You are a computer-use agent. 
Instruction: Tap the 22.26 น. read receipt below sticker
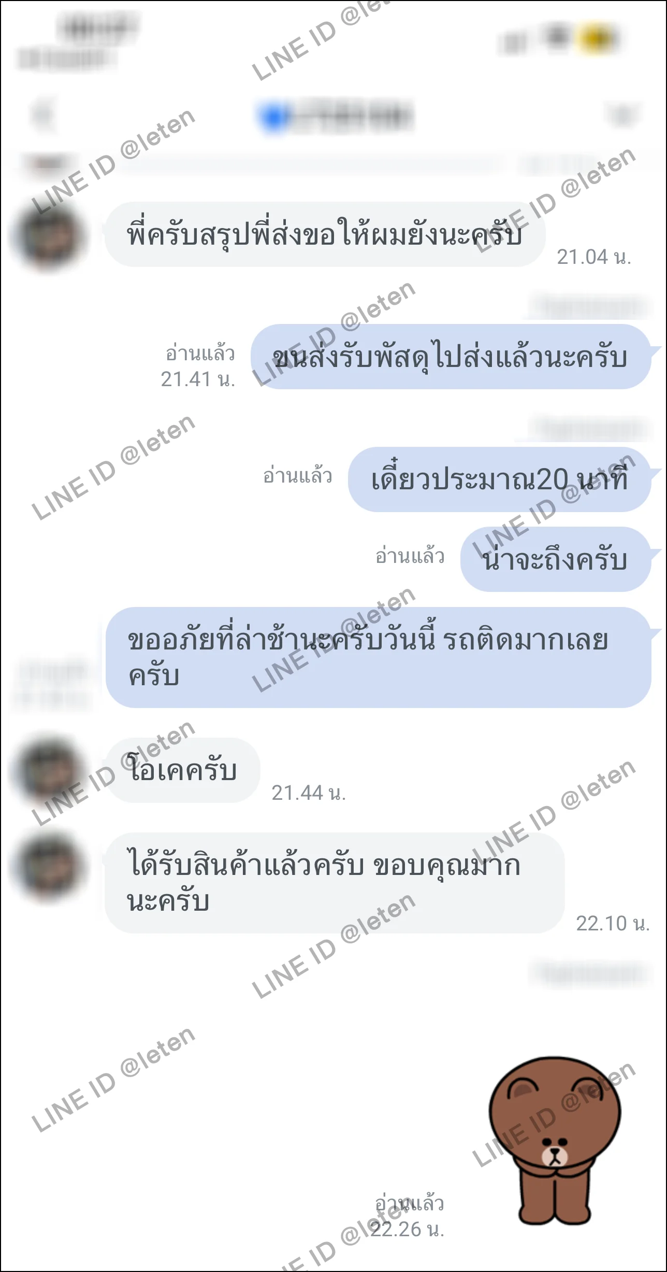(x=408, y=1216)
